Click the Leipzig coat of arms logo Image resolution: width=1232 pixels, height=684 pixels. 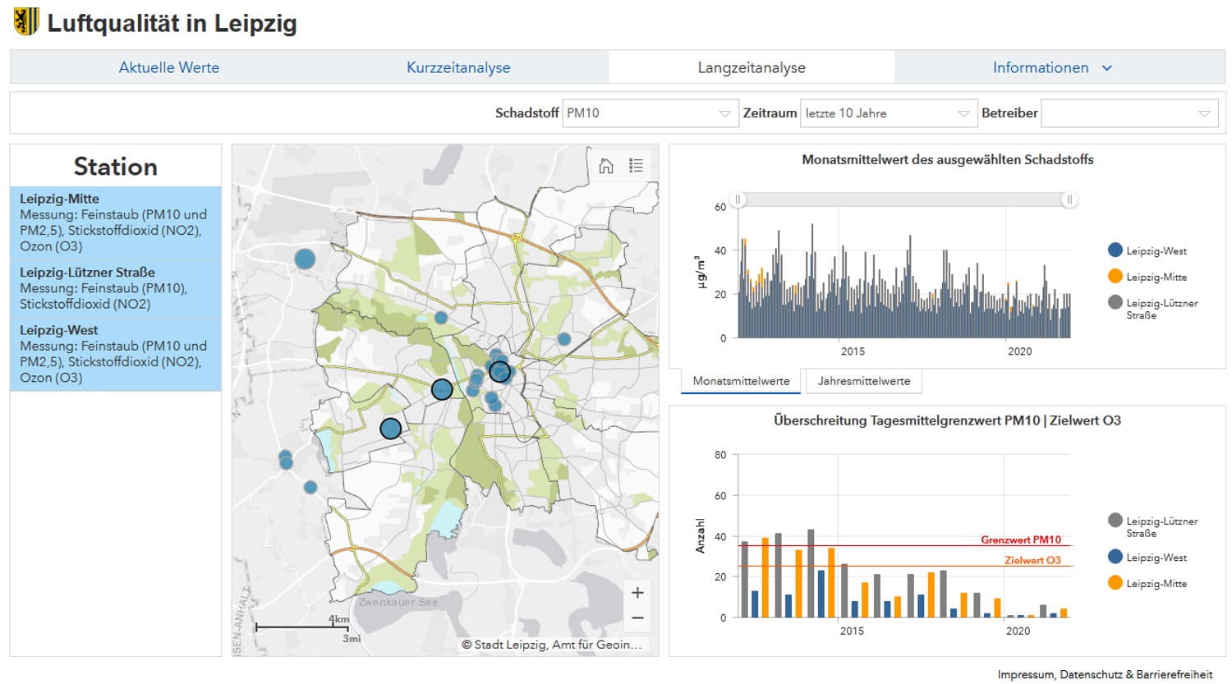pyautogui.click(x=26, y=22)
